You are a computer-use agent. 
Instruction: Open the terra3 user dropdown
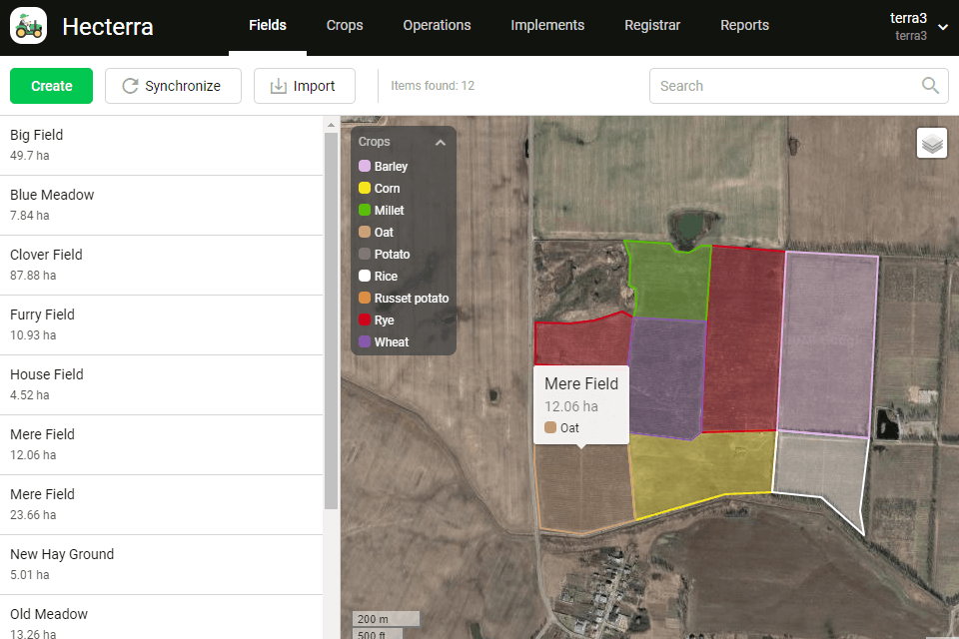coord(942,27)
